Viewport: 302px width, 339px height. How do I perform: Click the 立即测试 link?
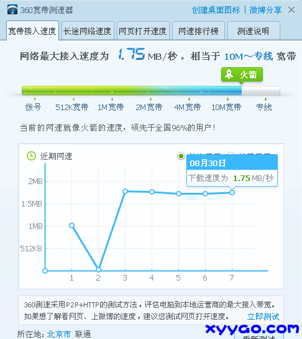click(263, 317)
